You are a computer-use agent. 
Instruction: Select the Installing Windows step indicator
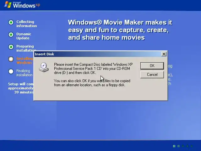tap(11, 59)
